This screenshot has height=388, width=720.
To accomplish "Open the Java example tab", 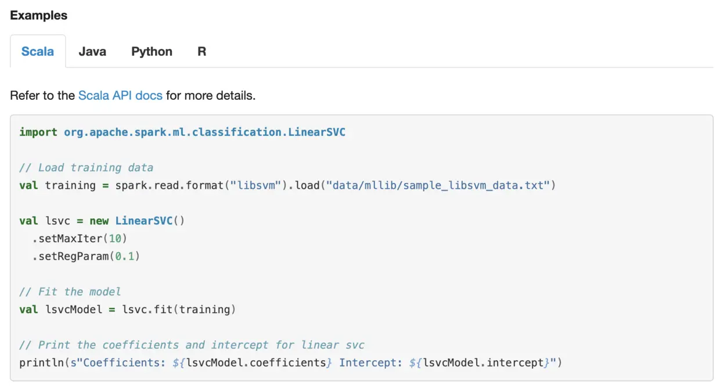I will (x=92, y=51).
